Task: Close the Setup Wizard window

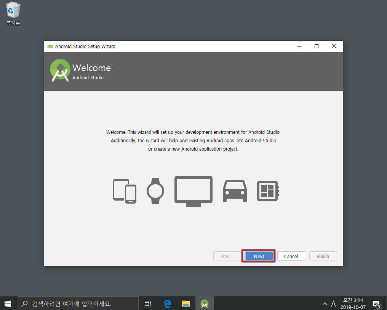Action: pyautogui.click(x=334, y=46)
